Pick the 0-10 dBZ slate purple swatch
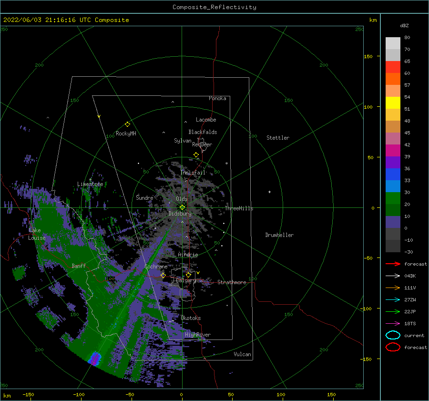Image resolution: width=429 pixels, height=401 pixels. [393, 222]
